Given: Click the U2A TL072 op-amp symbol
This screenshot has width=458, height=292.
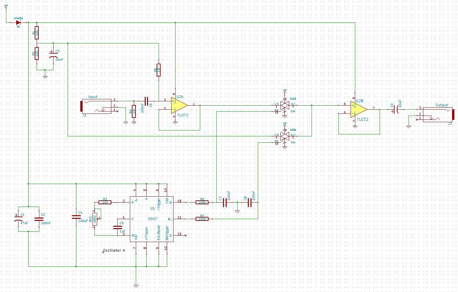Looking at the screenshot, I should click(179, 105).
